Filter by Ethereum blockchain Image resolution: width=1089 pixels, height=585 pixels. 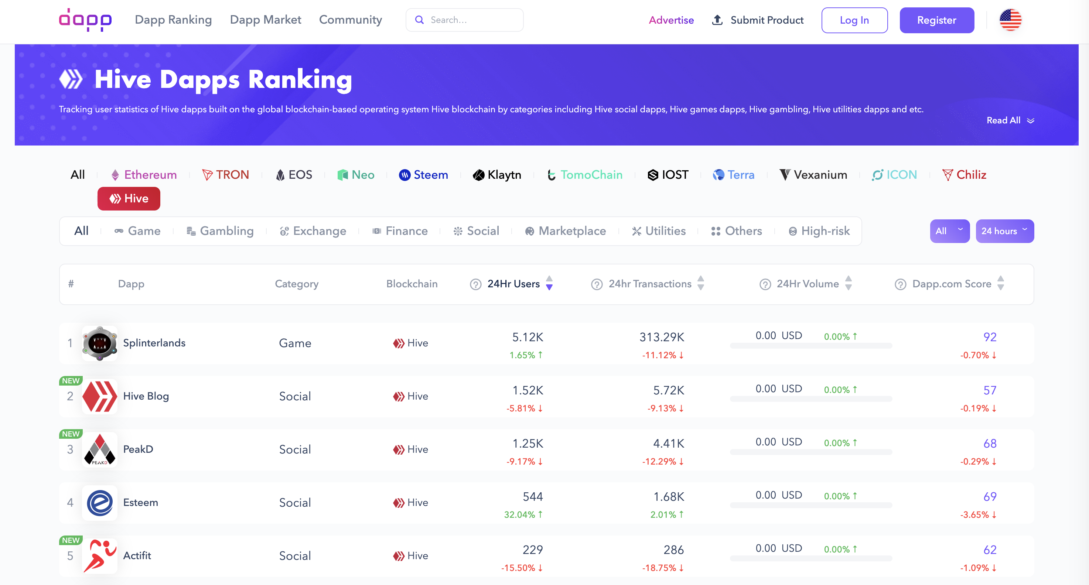click(144, 175)
